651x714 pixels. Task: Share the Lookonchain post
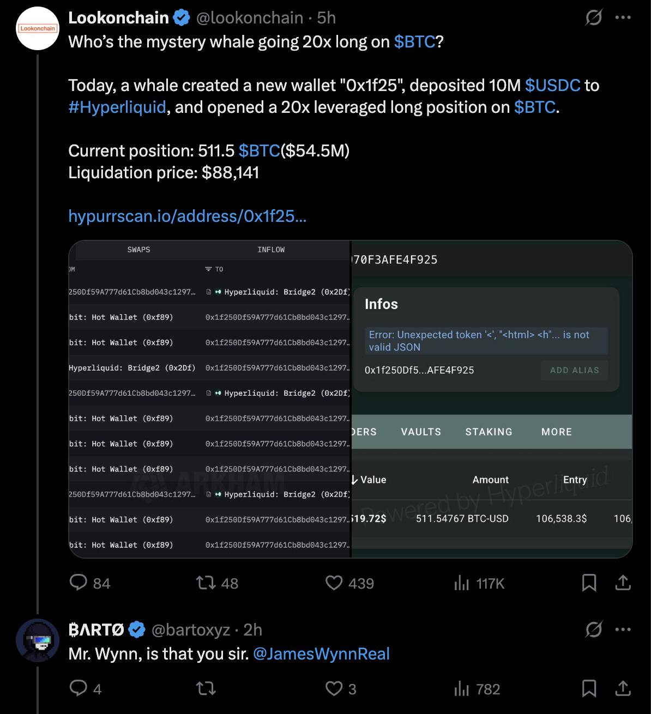(x=623, y=583)
